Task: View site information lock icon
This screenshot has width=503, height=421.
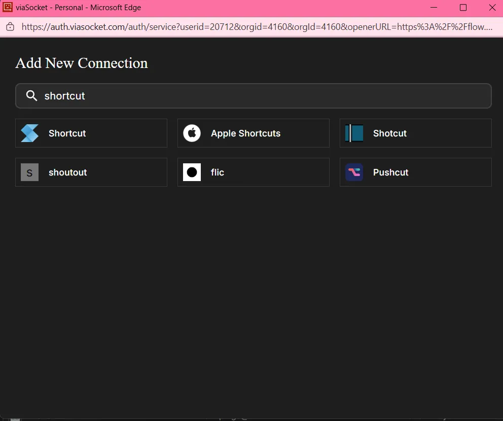Action: click(x=10, y=27)
